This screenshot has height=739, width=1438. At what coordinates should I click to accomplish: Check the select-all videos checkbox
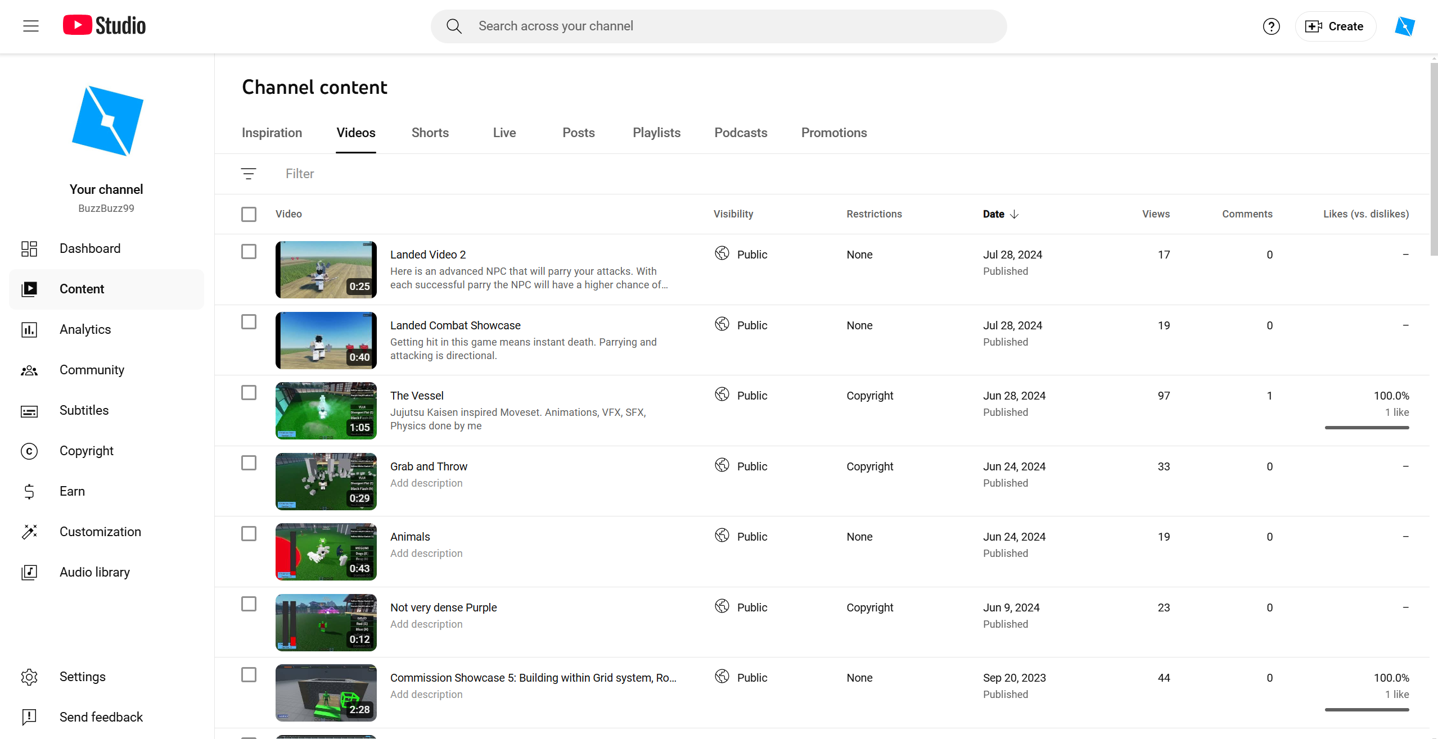249,214
